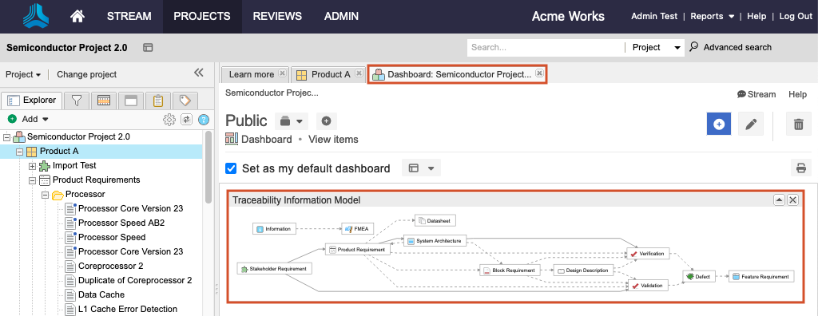Open the ADMIN menu
Image resolution: width=818 pixels, height=316 pixels.
tap(341, 16)
